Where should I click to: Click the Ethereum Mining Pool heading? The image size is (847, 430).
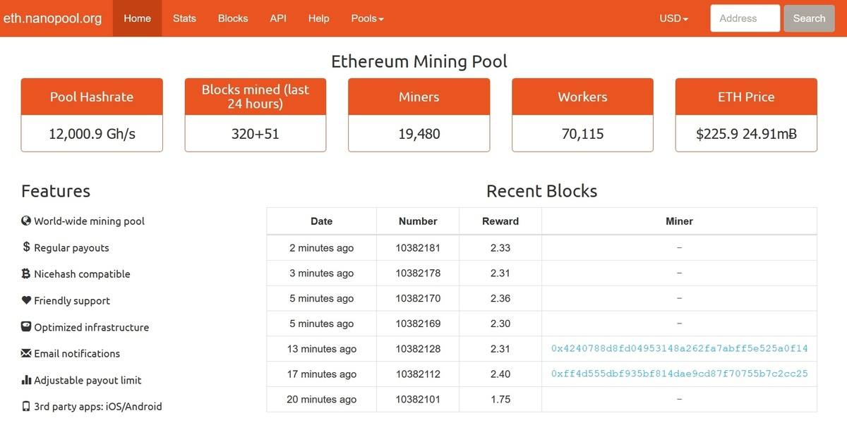coord(419,61)
